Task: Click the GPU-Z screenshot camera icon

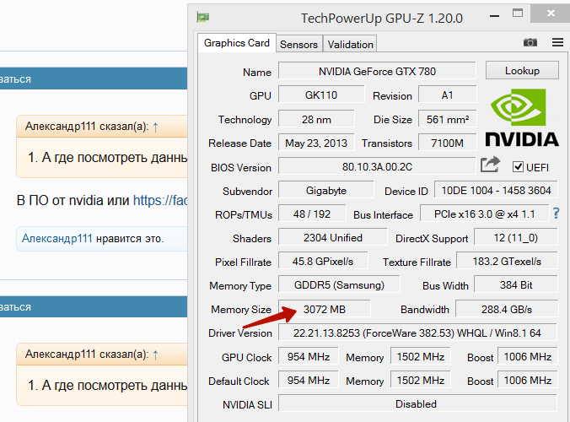Action: coord(530,42)
